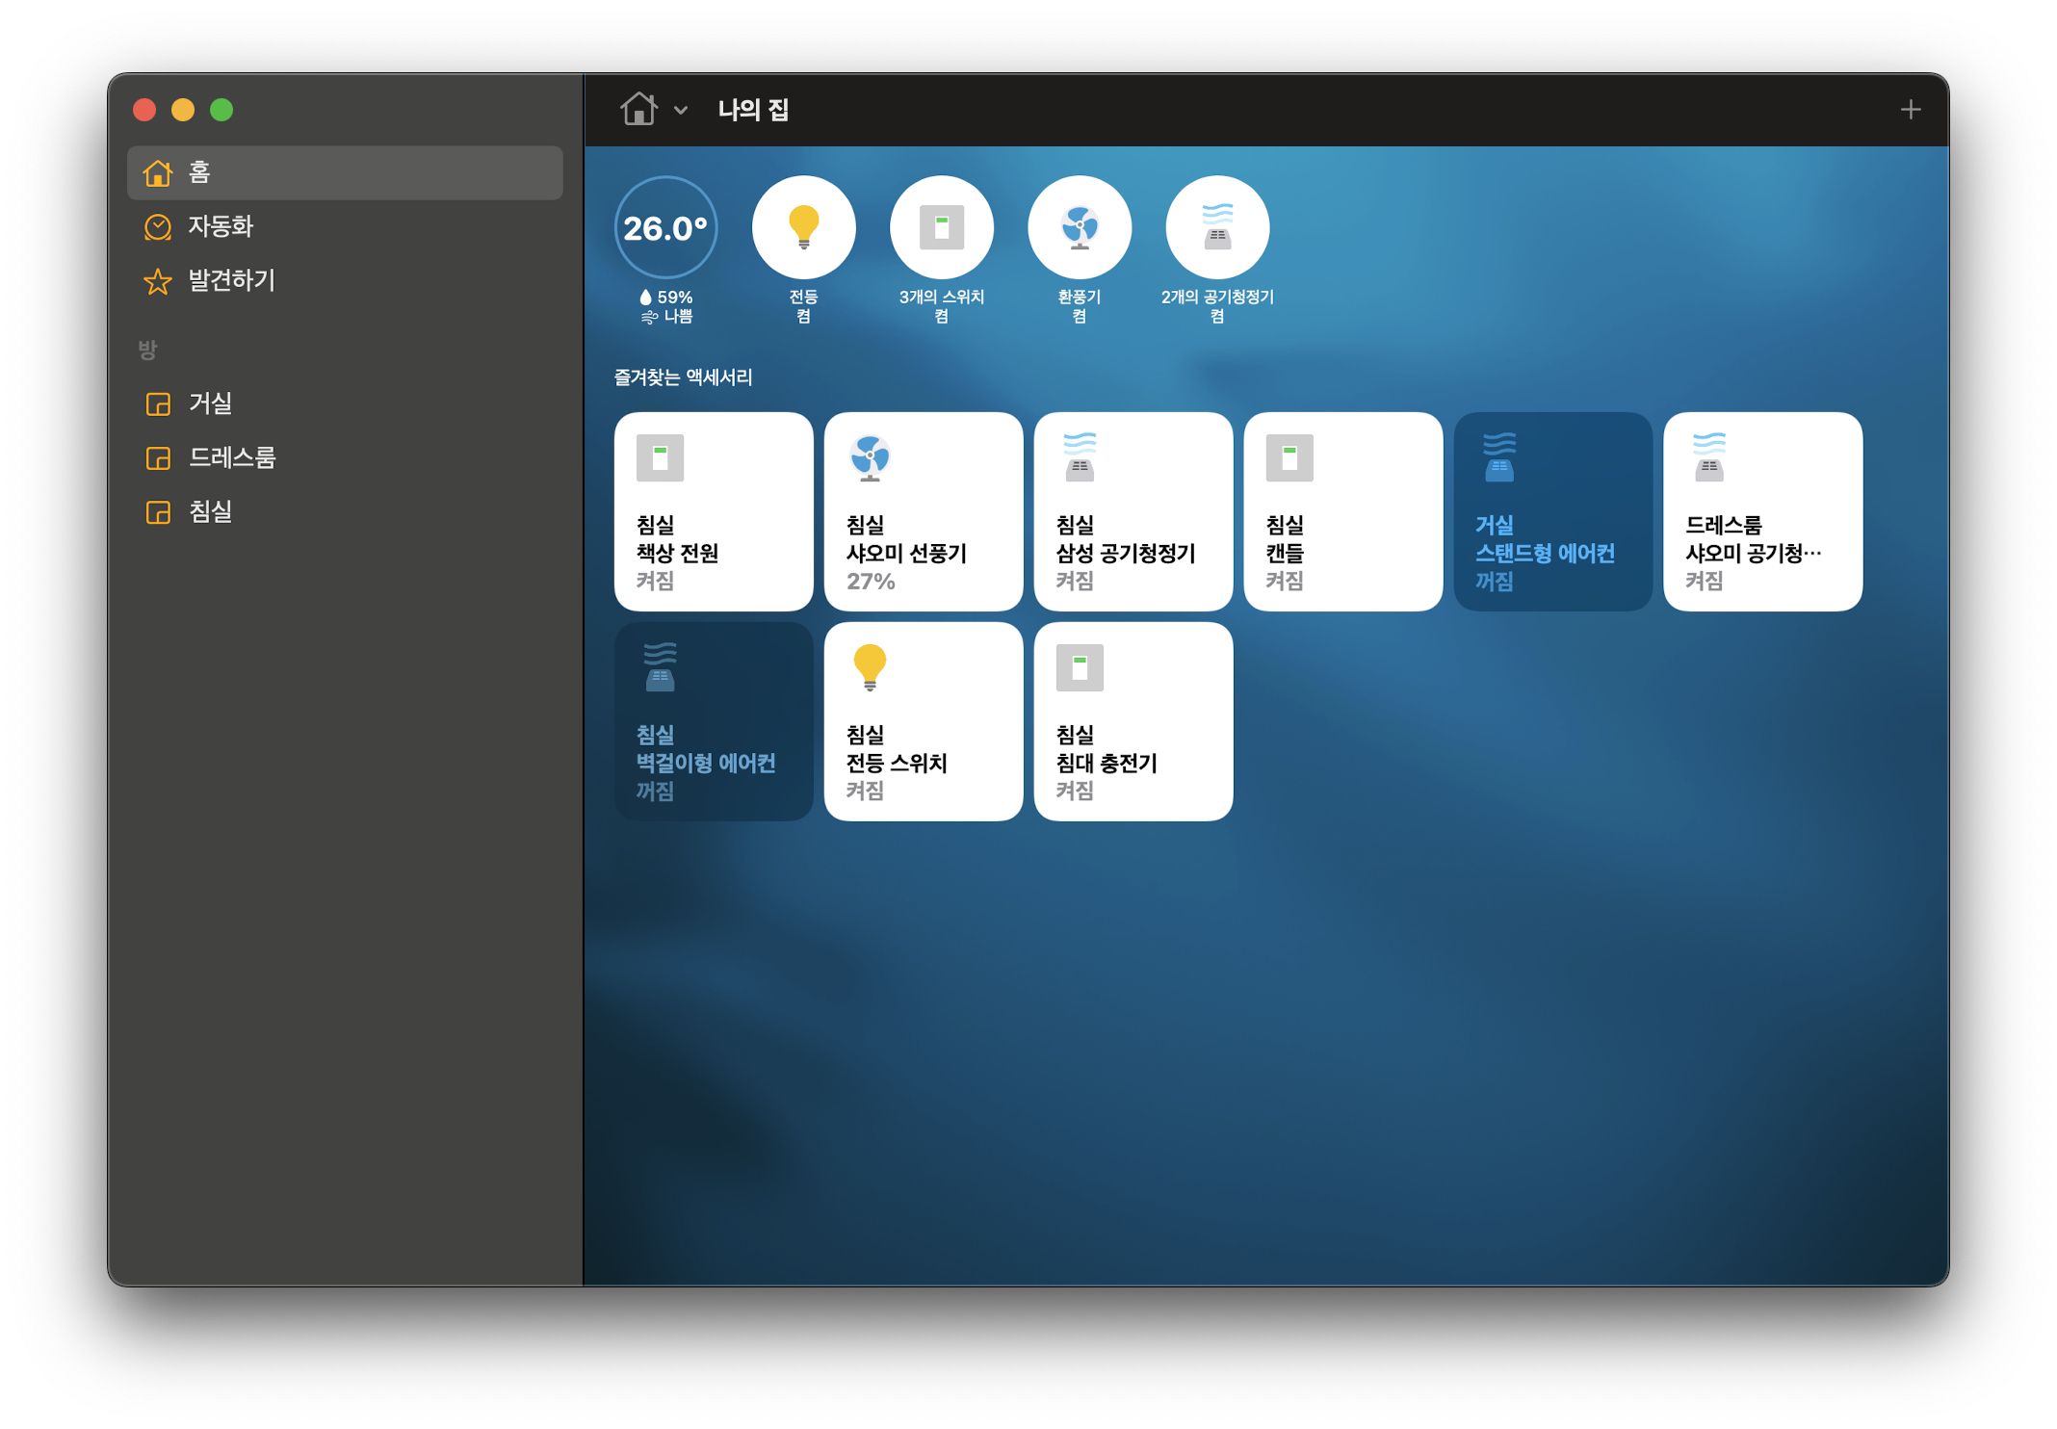This screenshot has height=1429, width=2057.
Task: Click the lights status bulb icon
Action: 803,227
